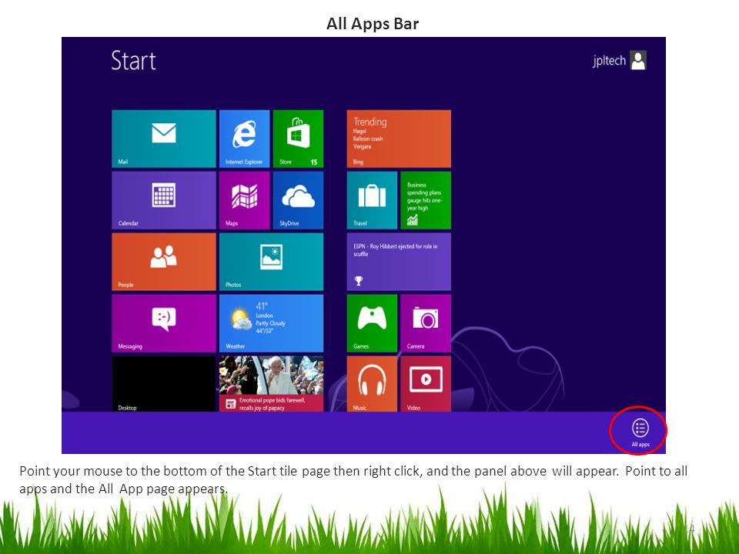Open the Calendar tile

tap(163, 200)
